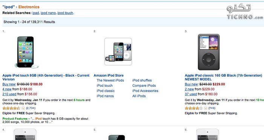Open the ipad related search
Viewport: 264px width, 140px height.
coord(35,13)
